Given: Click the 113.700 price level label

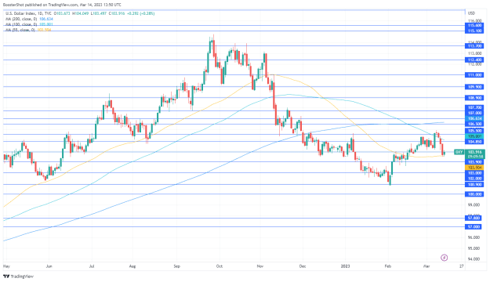Looking at the screenshot, I should [474, 46].
